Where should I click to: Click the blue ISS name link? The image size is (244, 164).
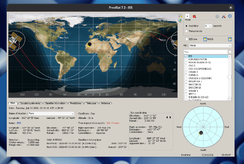tap(19, 123)
